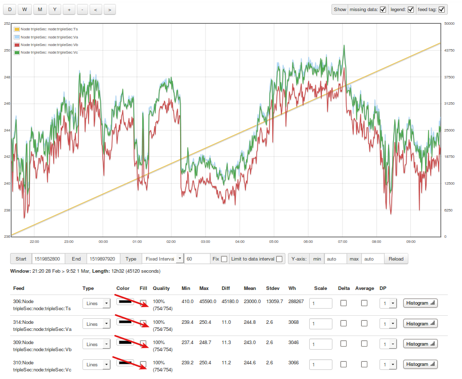Enable Delta for the Ts feed
The height and width of the screenshot is (379, 462).
click(x=344, y=303)
